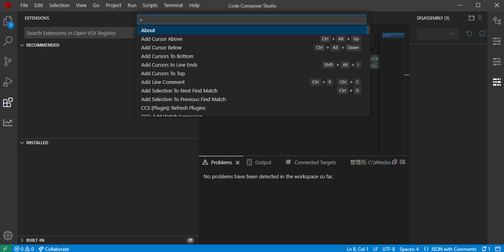This screenshot has height=252, width=504.
Task: Open errors and warnings count in status bar
Action: 24,249
